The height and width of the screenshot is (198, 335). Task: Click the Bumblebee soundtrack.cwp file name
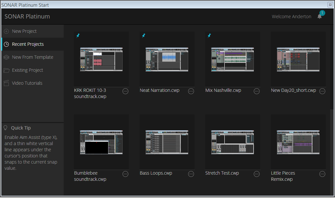pyautogui.click(x=90, y=176)
